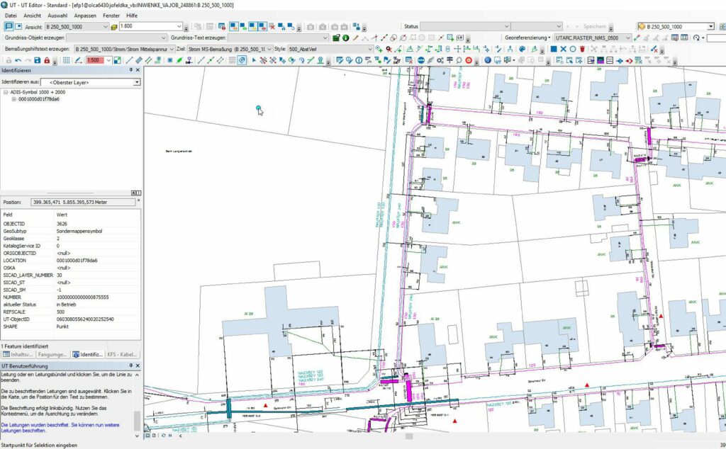The height and width of the screenshot is (449, 726).
Task: Pin the Identifizieren panel
Action: [130, 71]
